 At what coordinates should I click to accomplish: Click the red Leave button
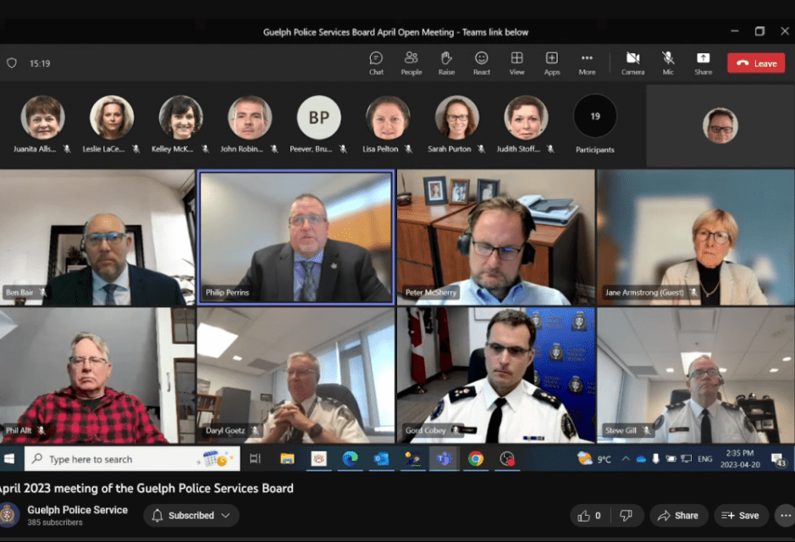tap(755, 64)
